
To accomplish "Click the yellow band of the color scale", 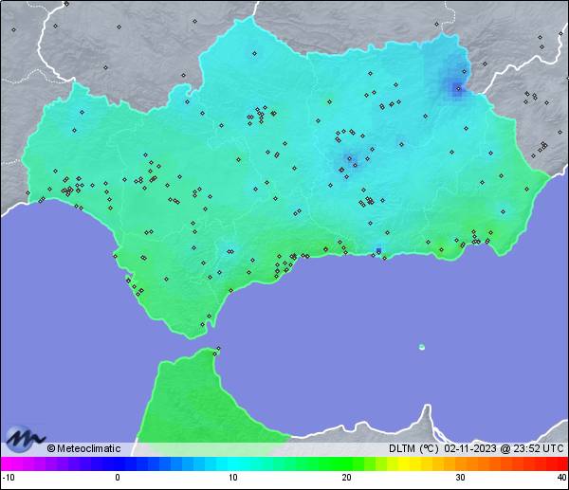I will [403, 463].
